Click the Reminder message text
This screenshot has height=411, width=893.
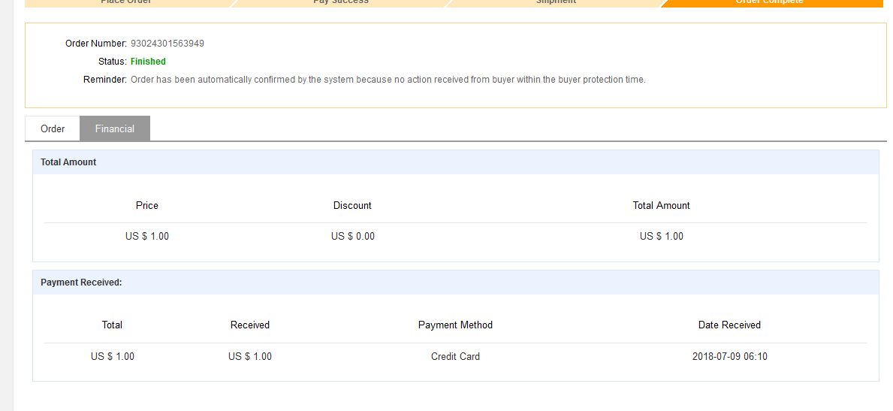click(388, 80)
